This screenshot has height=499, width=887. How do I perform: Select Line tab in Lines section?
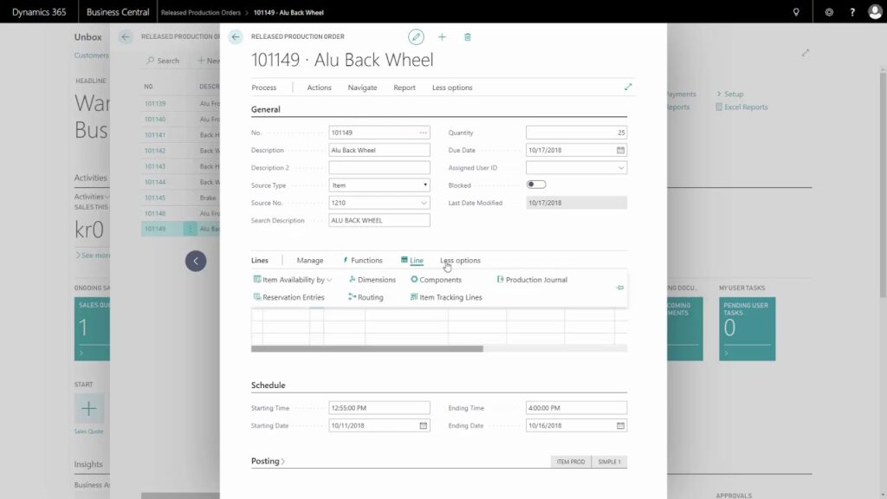coord(412,260)
